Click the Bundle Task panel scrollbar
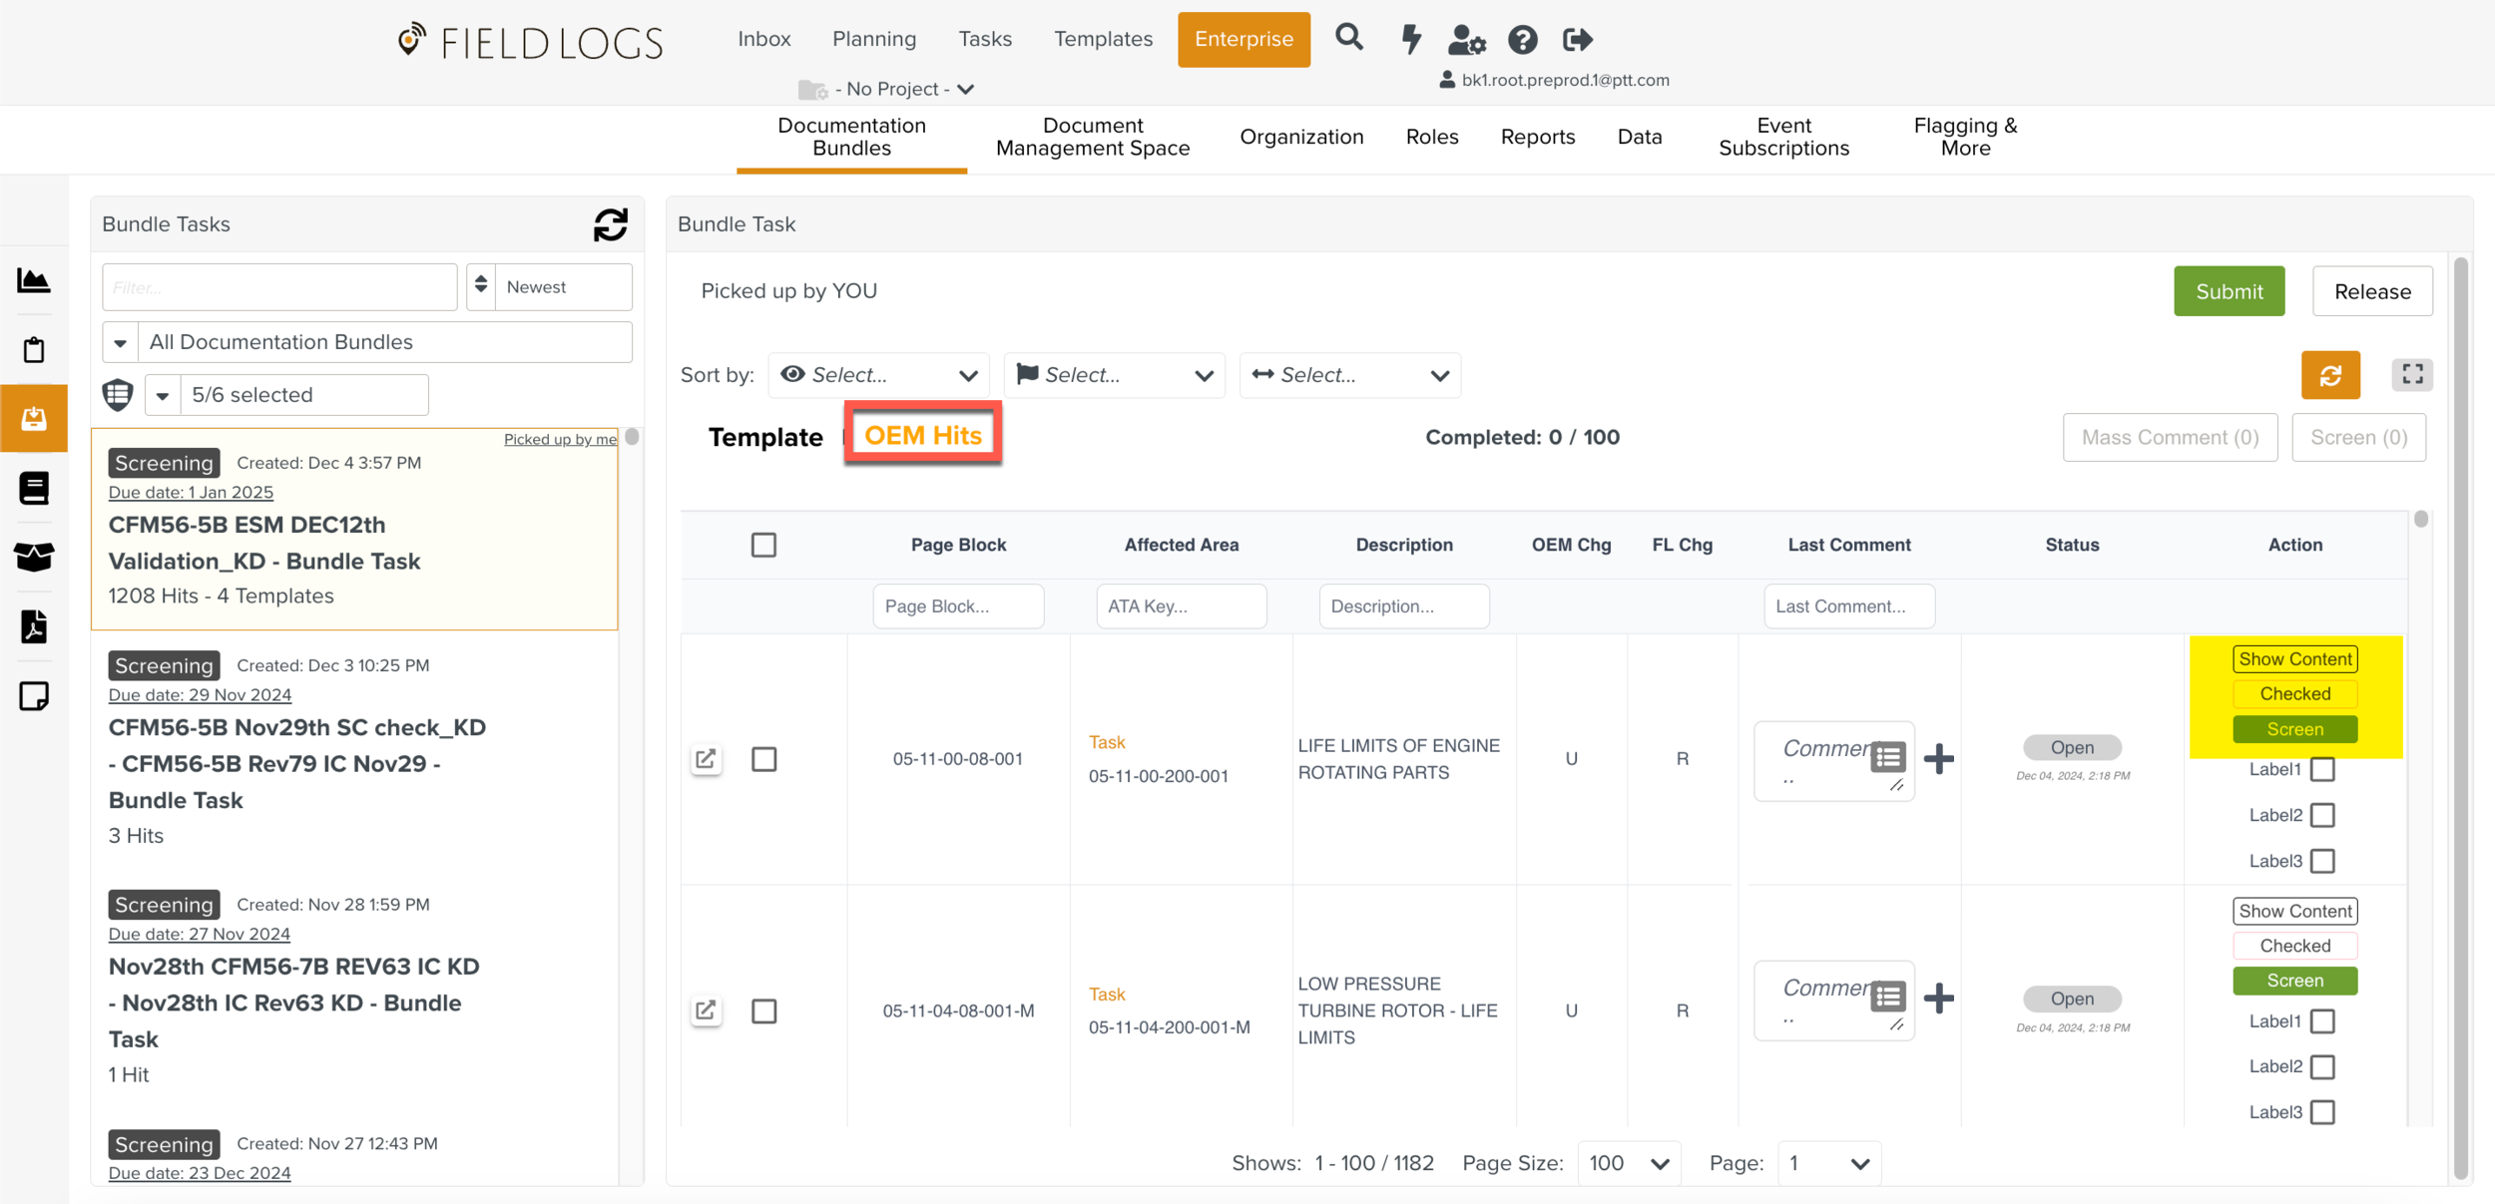The width and height of the screenshot is (2495, 1204). tap(2461, 718)
